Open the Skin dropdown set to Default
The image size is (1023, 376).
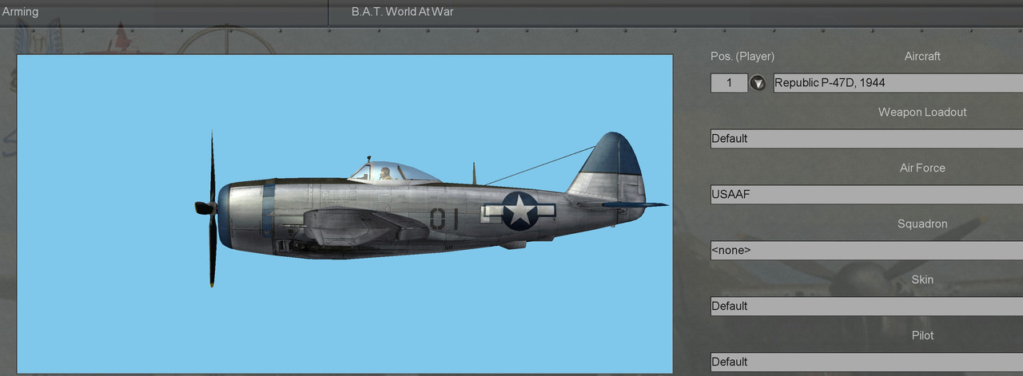[x=866, y=307]
